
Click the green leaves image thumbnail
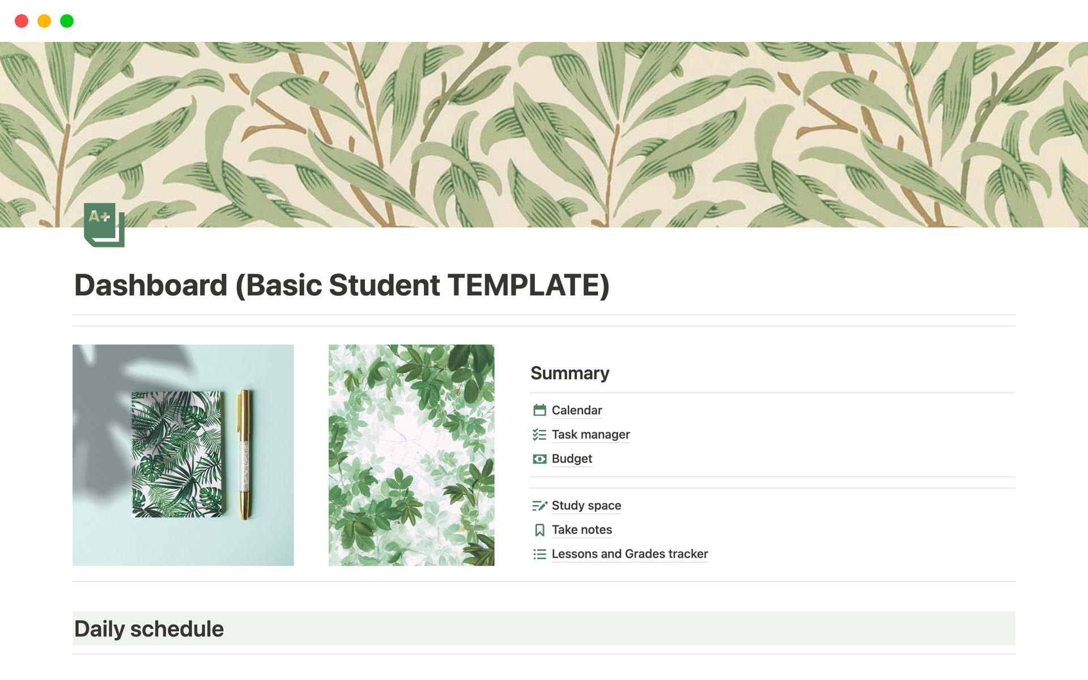409,454
